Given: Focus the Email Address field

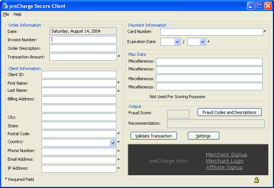Looking at the screenshot, I should (x=79, y=160).
